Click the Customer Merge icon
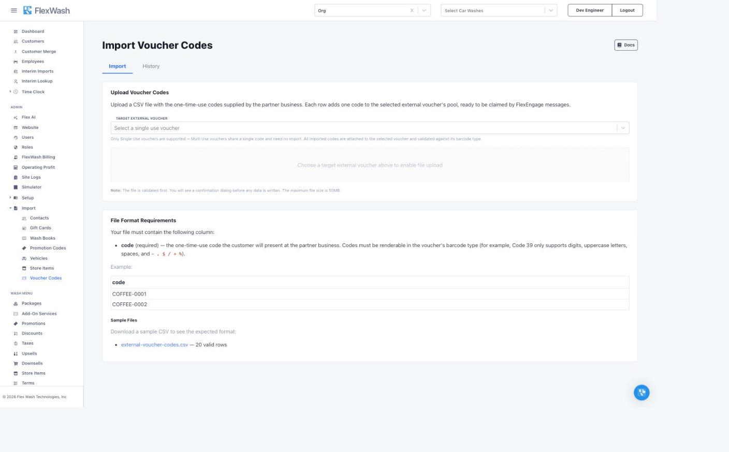Screen dimensions: 729x452 coord(16,52)
